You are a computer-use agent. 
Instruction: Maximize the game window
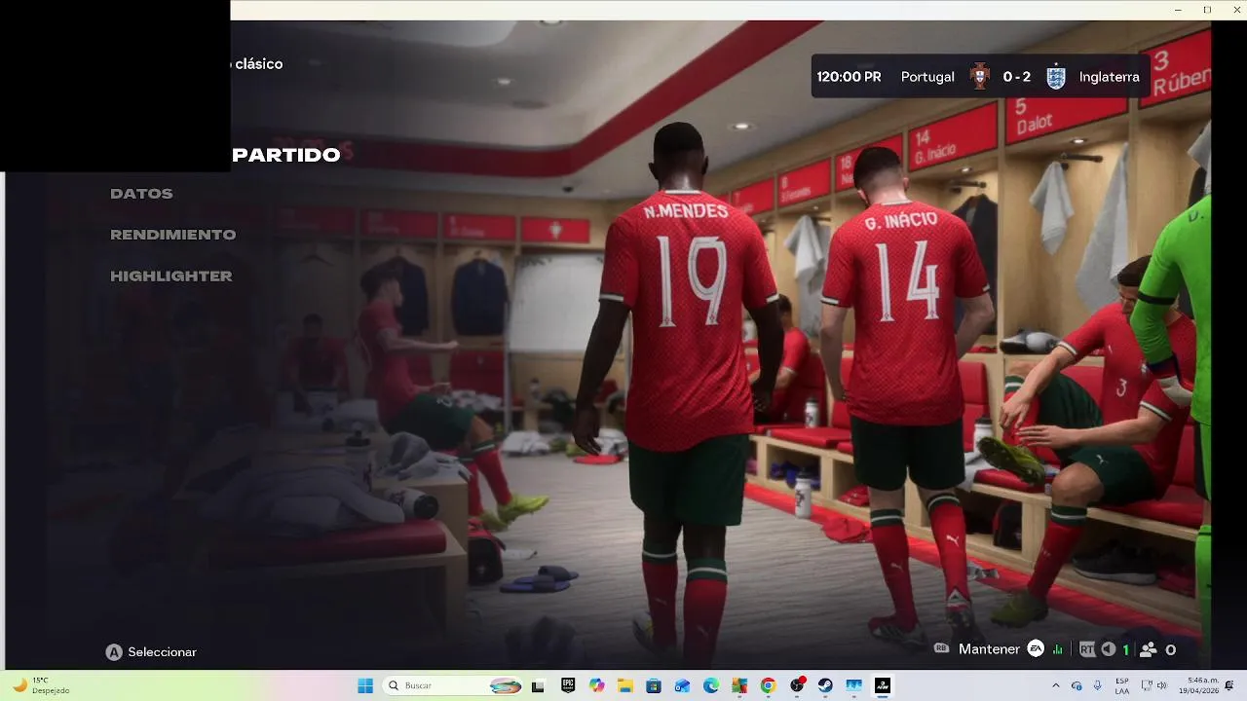(x=1207, y=9)
